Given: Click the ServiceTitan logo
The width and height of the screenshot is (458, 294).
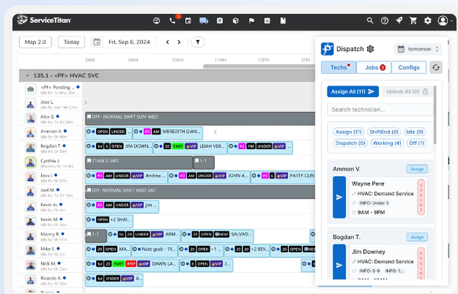Looking at the screenshot, I should tap(44, 20).
